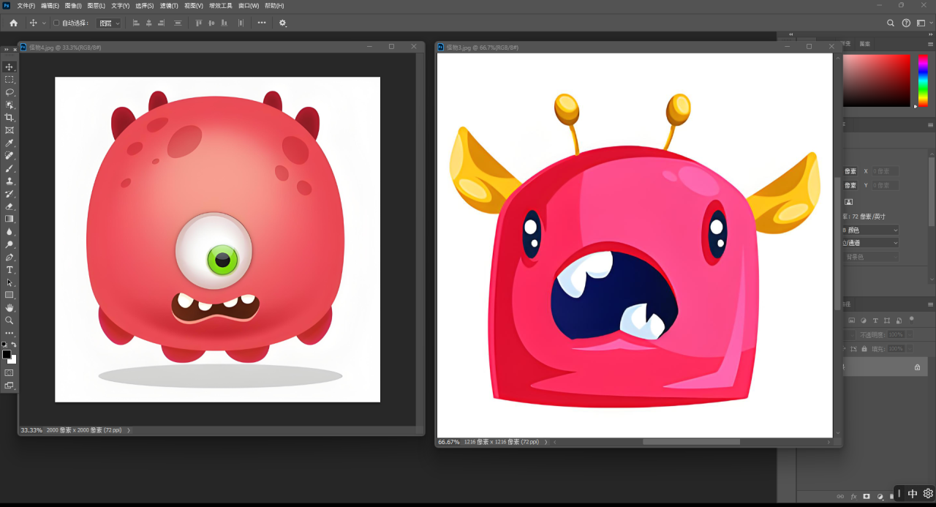Choose the Pen tool
Image resolution: width=936 pixels, height=507 pixels.
(10, 258)
